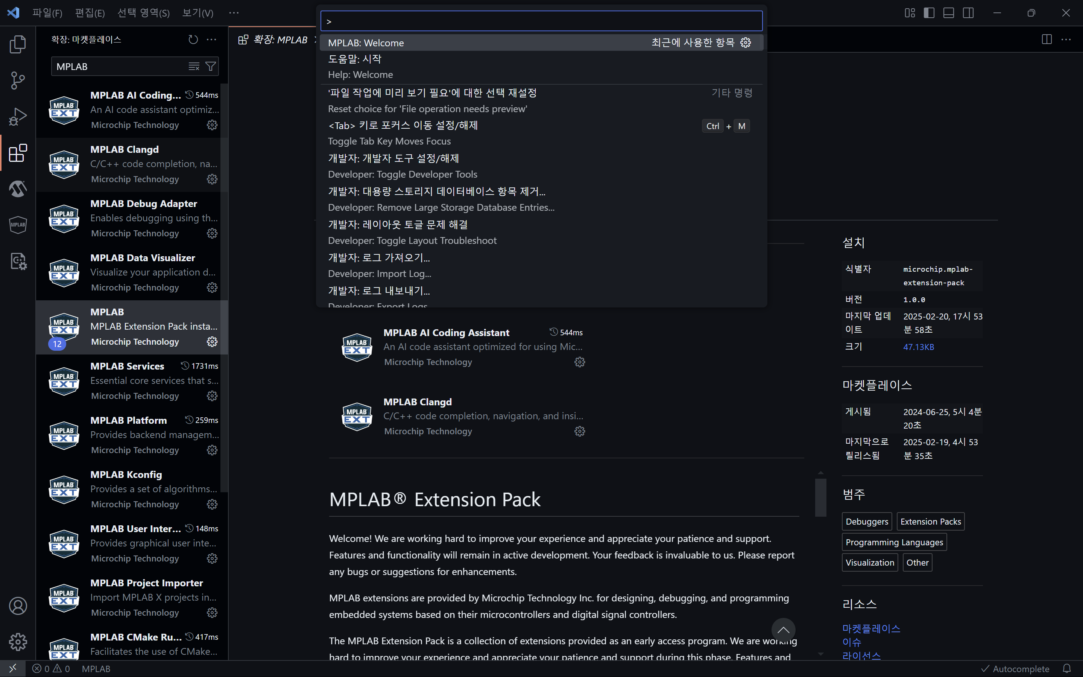Open gear for MPLAB Kconfig

[212, 504]
